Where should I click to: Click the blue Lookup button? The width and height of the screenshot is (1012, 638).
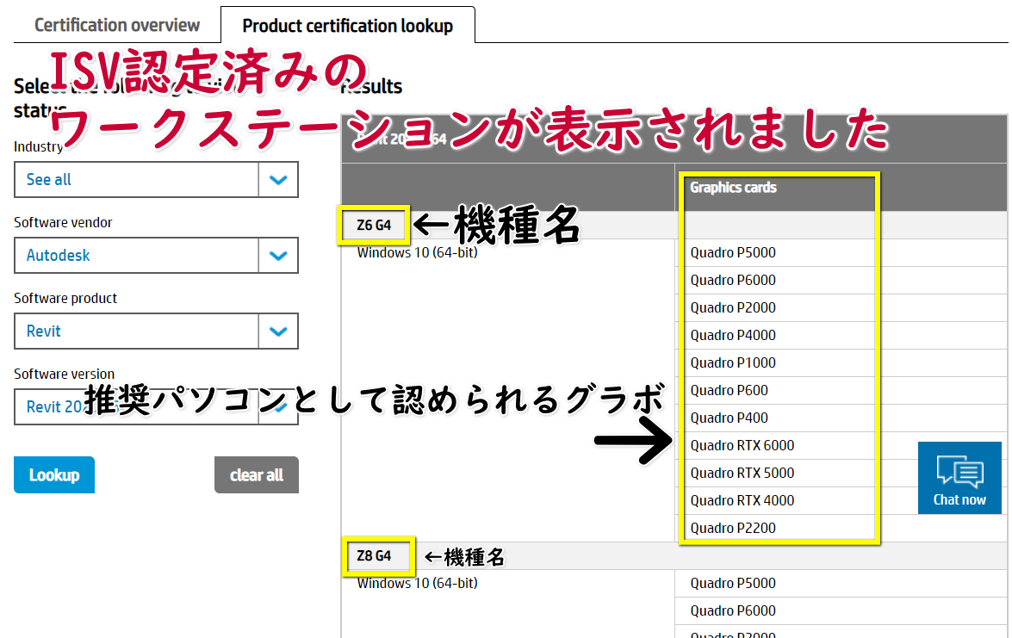54,475
